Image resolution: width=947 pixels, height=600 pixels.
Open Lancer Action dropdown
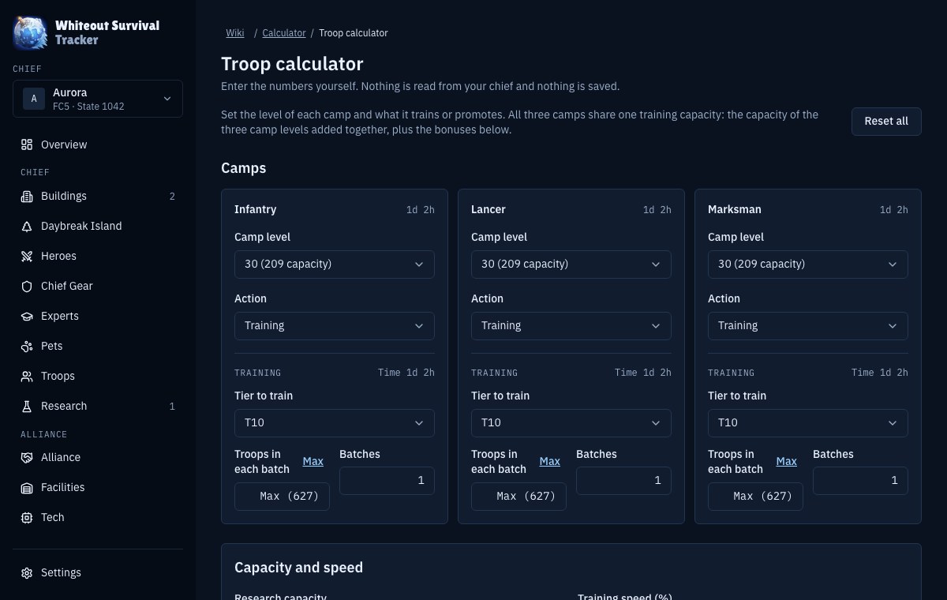(571, 325)
